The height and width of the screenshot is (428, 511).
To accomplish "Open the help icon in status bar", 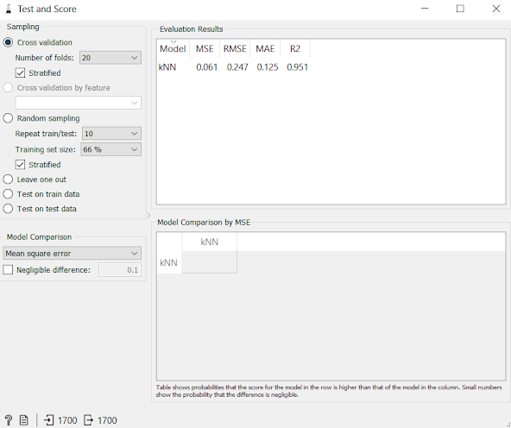I will coord(9,420).
